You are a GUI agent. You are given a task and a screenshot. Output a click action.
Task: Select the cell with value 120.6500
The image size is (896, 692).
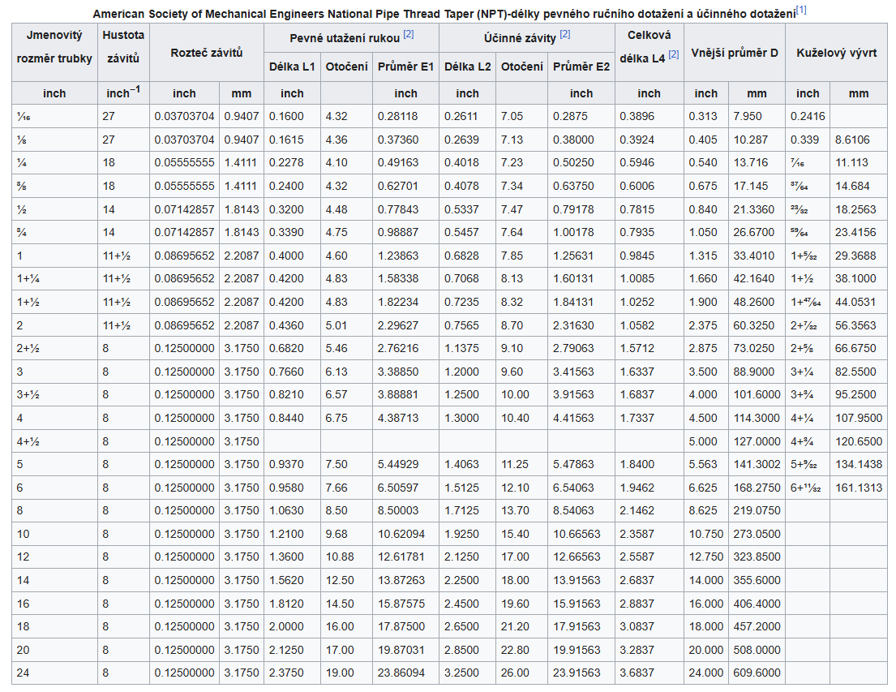point(859,441)
